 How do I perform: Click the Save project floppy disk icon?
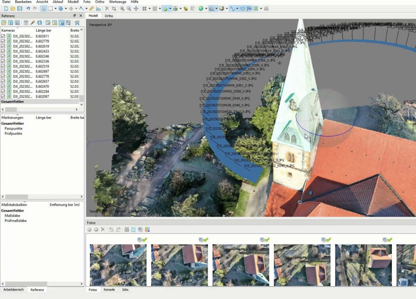tap(20, 8)
